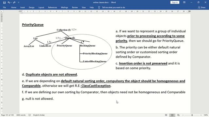The height and width of the screenshot is (117, 209).
Task: Click the Redo arrow icon
Action: (14, 2)
